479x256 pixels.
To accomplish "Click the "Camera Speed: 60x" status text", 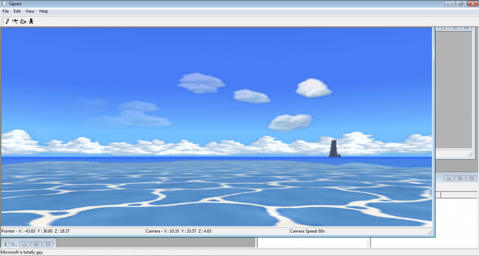I will [307, 231].
